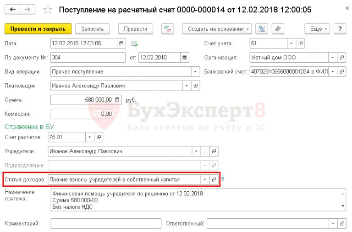The image size is (352, 232).
Task: Expand the Статья доходов dropdown
Action: pyautogui.click(x=205, y=179)
